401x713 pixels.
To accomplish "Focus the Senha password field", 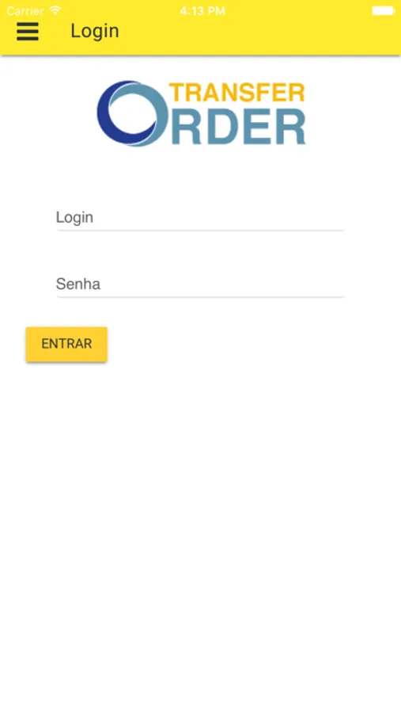I will (200, 284).
